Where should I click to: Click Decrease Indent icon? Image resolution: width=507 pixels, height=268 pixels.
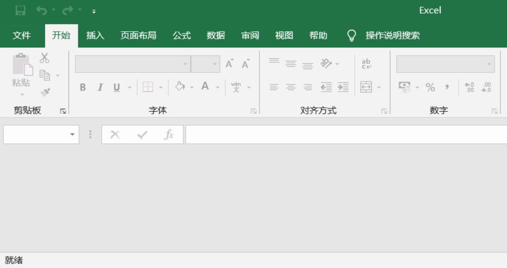click(x=326, y=87)
